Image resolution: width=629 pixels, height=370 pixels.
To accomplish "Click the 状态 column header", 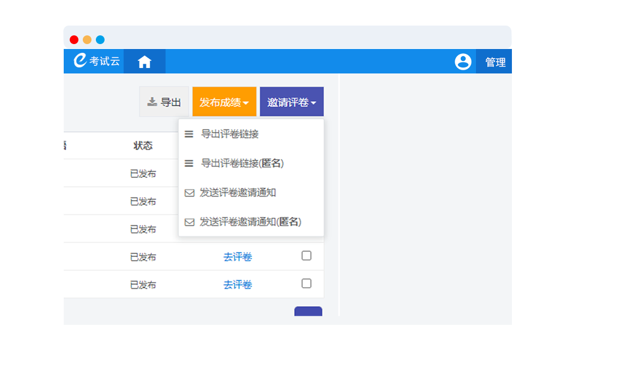I will point(143,146).
